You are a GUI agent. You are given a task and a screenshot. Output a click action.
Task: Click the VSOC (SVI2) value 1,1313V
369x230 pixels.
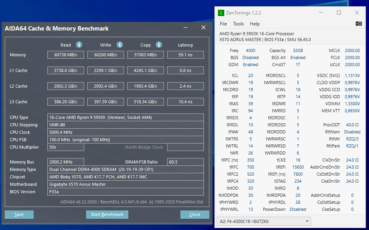(x=352, y=75)
